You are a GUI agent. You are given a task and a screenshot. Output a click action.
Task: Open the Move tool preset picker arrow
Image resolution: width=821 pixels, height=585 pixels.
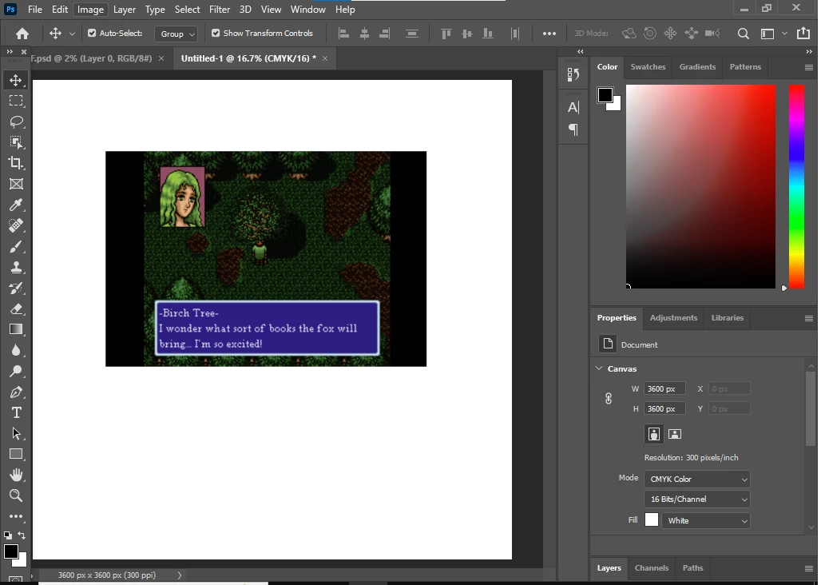tap(72, 34)
